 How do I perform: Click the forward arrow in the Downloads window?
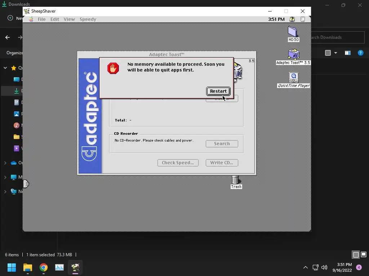pyautogui.click(x=20, y=37)
